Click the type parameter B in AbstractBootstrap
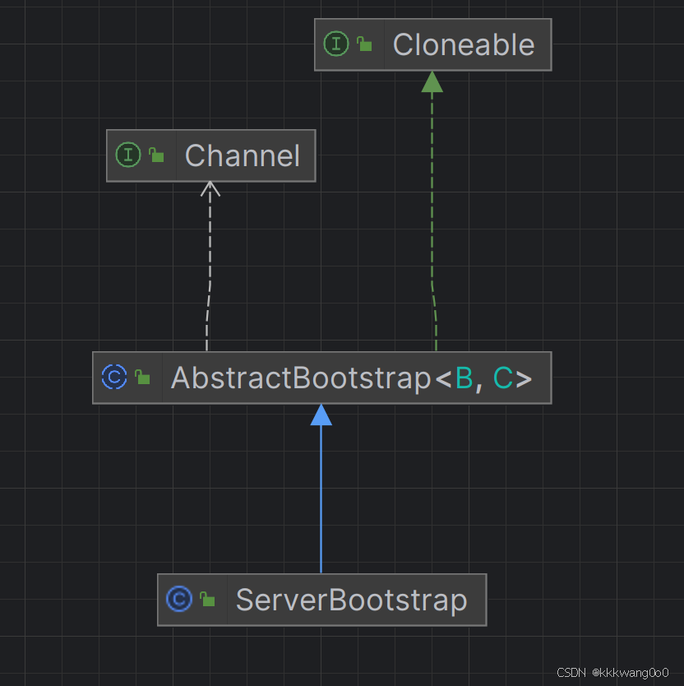The width and height of the screenshot is (684, 686). click(464, 378)
